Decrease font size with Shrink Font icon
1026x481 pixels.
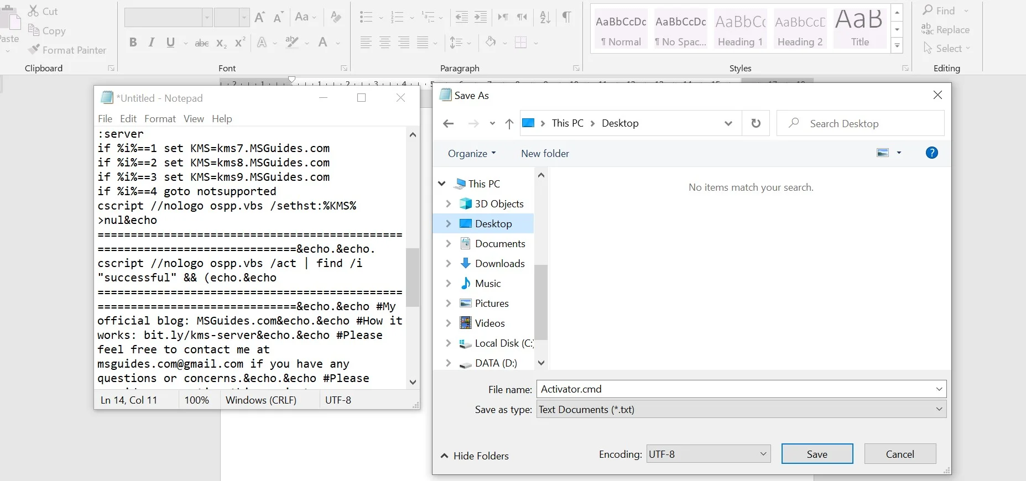pos(278,17)
